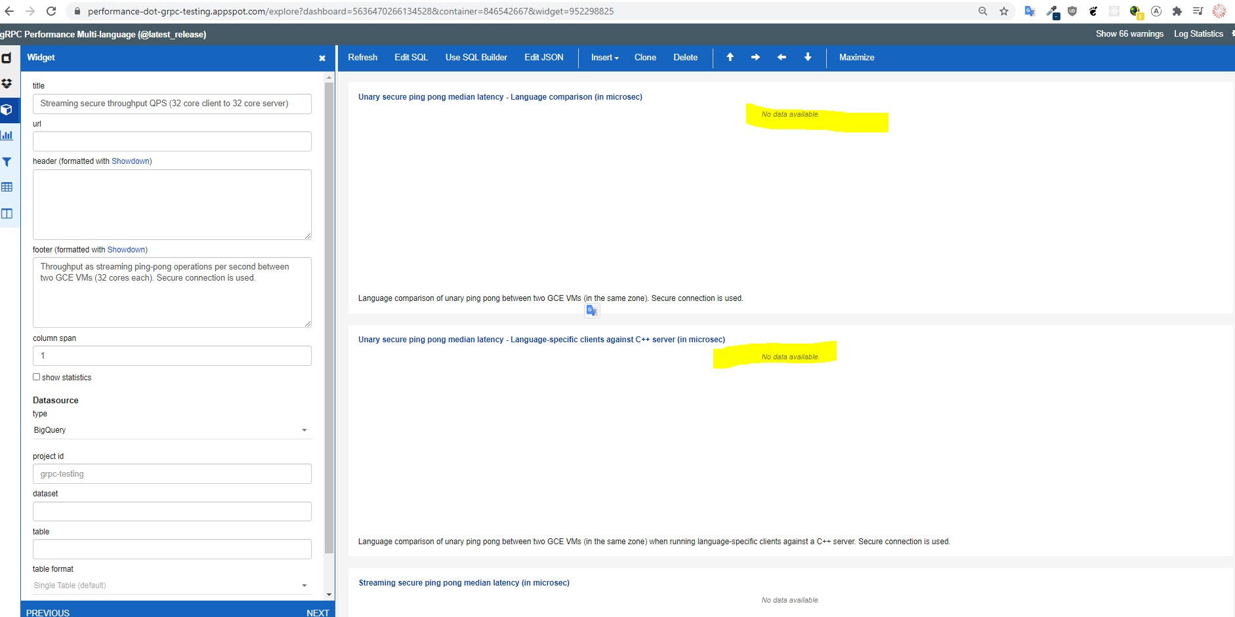Select the widget cube sidebar icon

coord(7,109)
